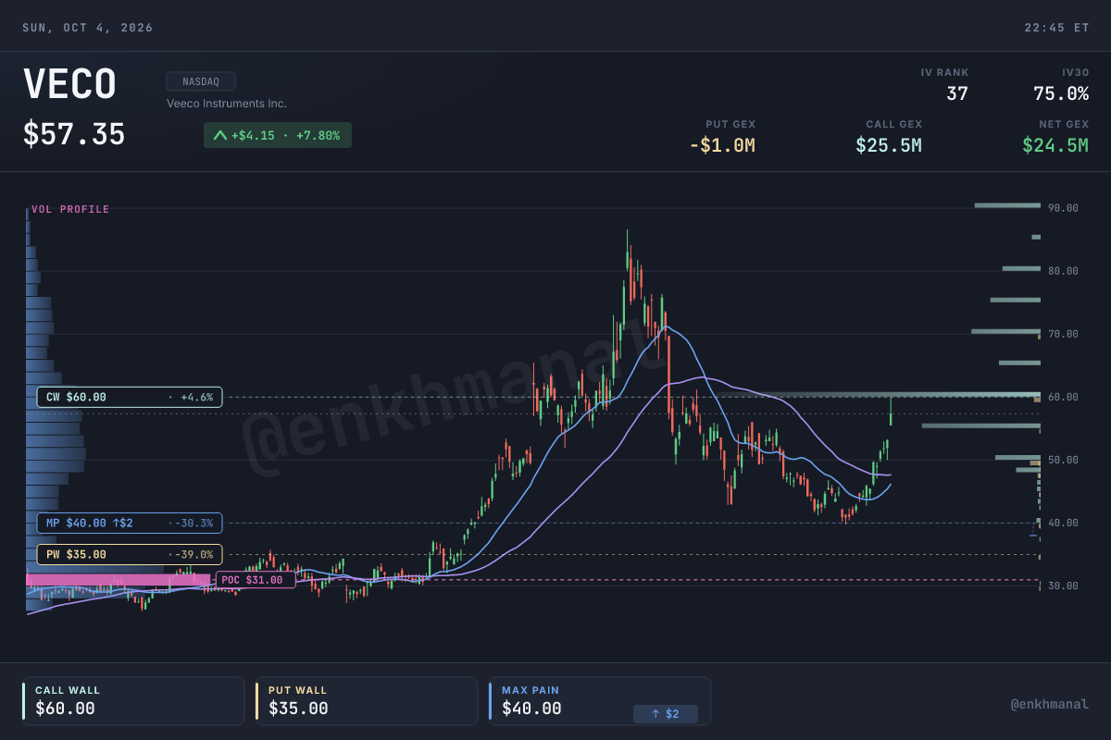Viewport: 1111px width, 740px height.
Task: Click the 80.00 price axis label
Action: click(1063, 271)
